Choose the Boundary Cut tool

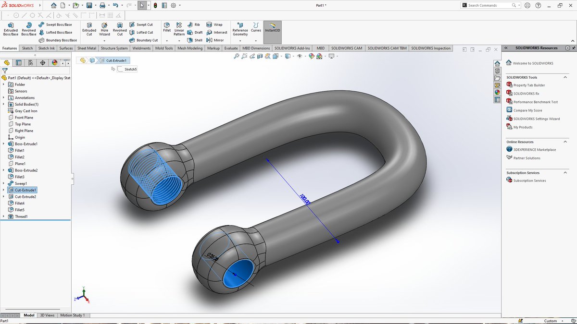click(x=143, y=40)
